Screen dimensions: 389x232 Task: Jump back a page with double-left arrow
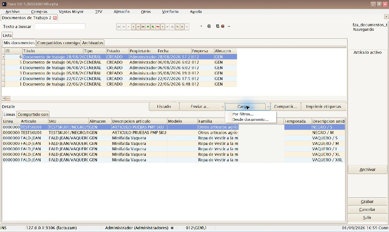tap(124, 27)
